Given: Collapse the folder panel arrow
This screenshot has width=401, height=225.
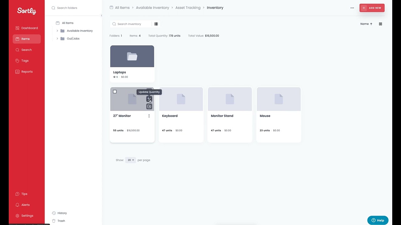Looking at the screenshot, I should (101, 16).
